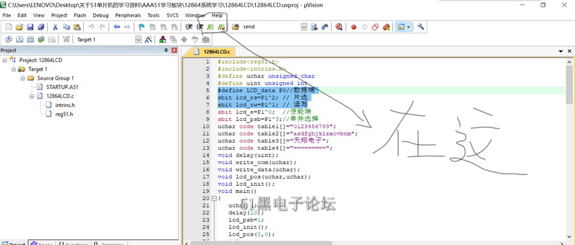The height and width of the screenshot is (245, 575).
Task: Unindent the selected lines icon
Action: click(200, 27)
